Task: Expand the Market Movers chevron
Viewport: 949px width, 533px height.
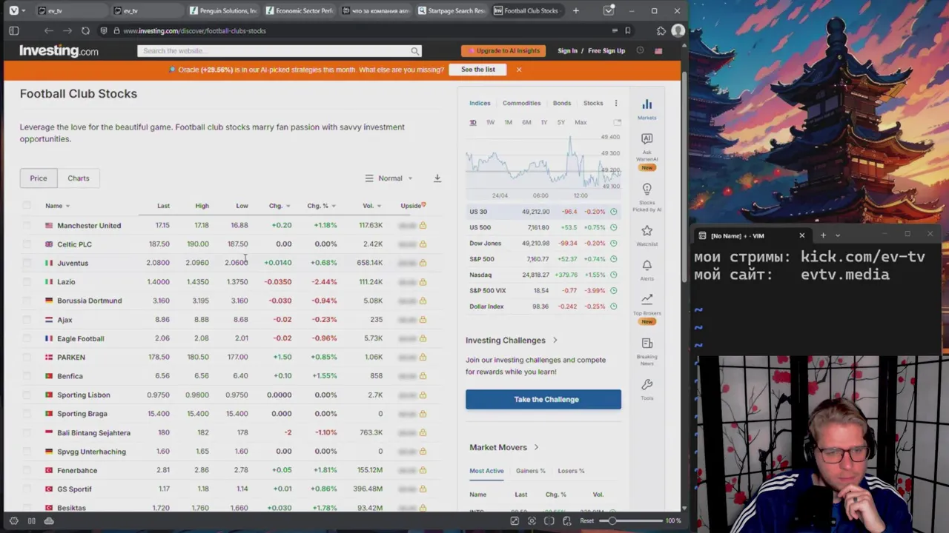Action: coord(536,447)
